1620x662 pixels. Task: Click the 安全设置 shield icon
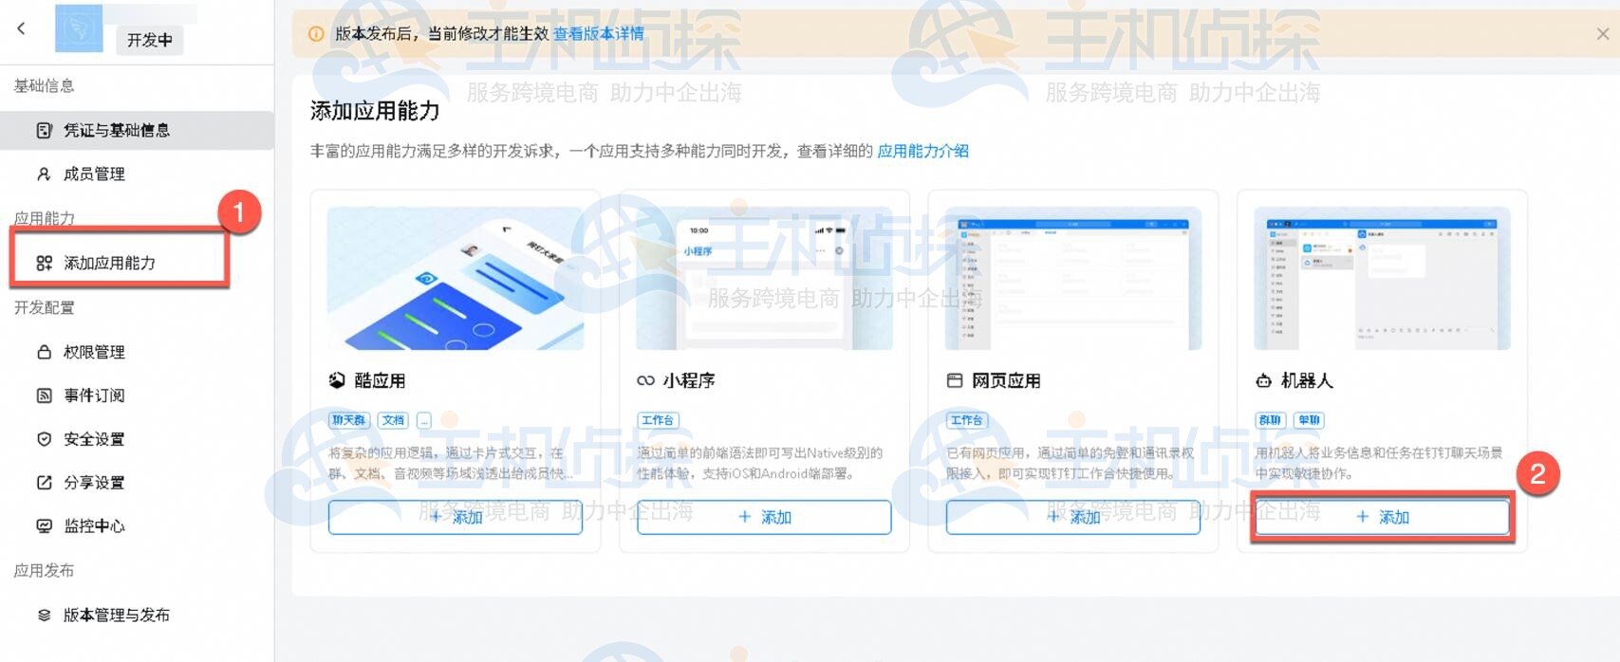(44, 439)
